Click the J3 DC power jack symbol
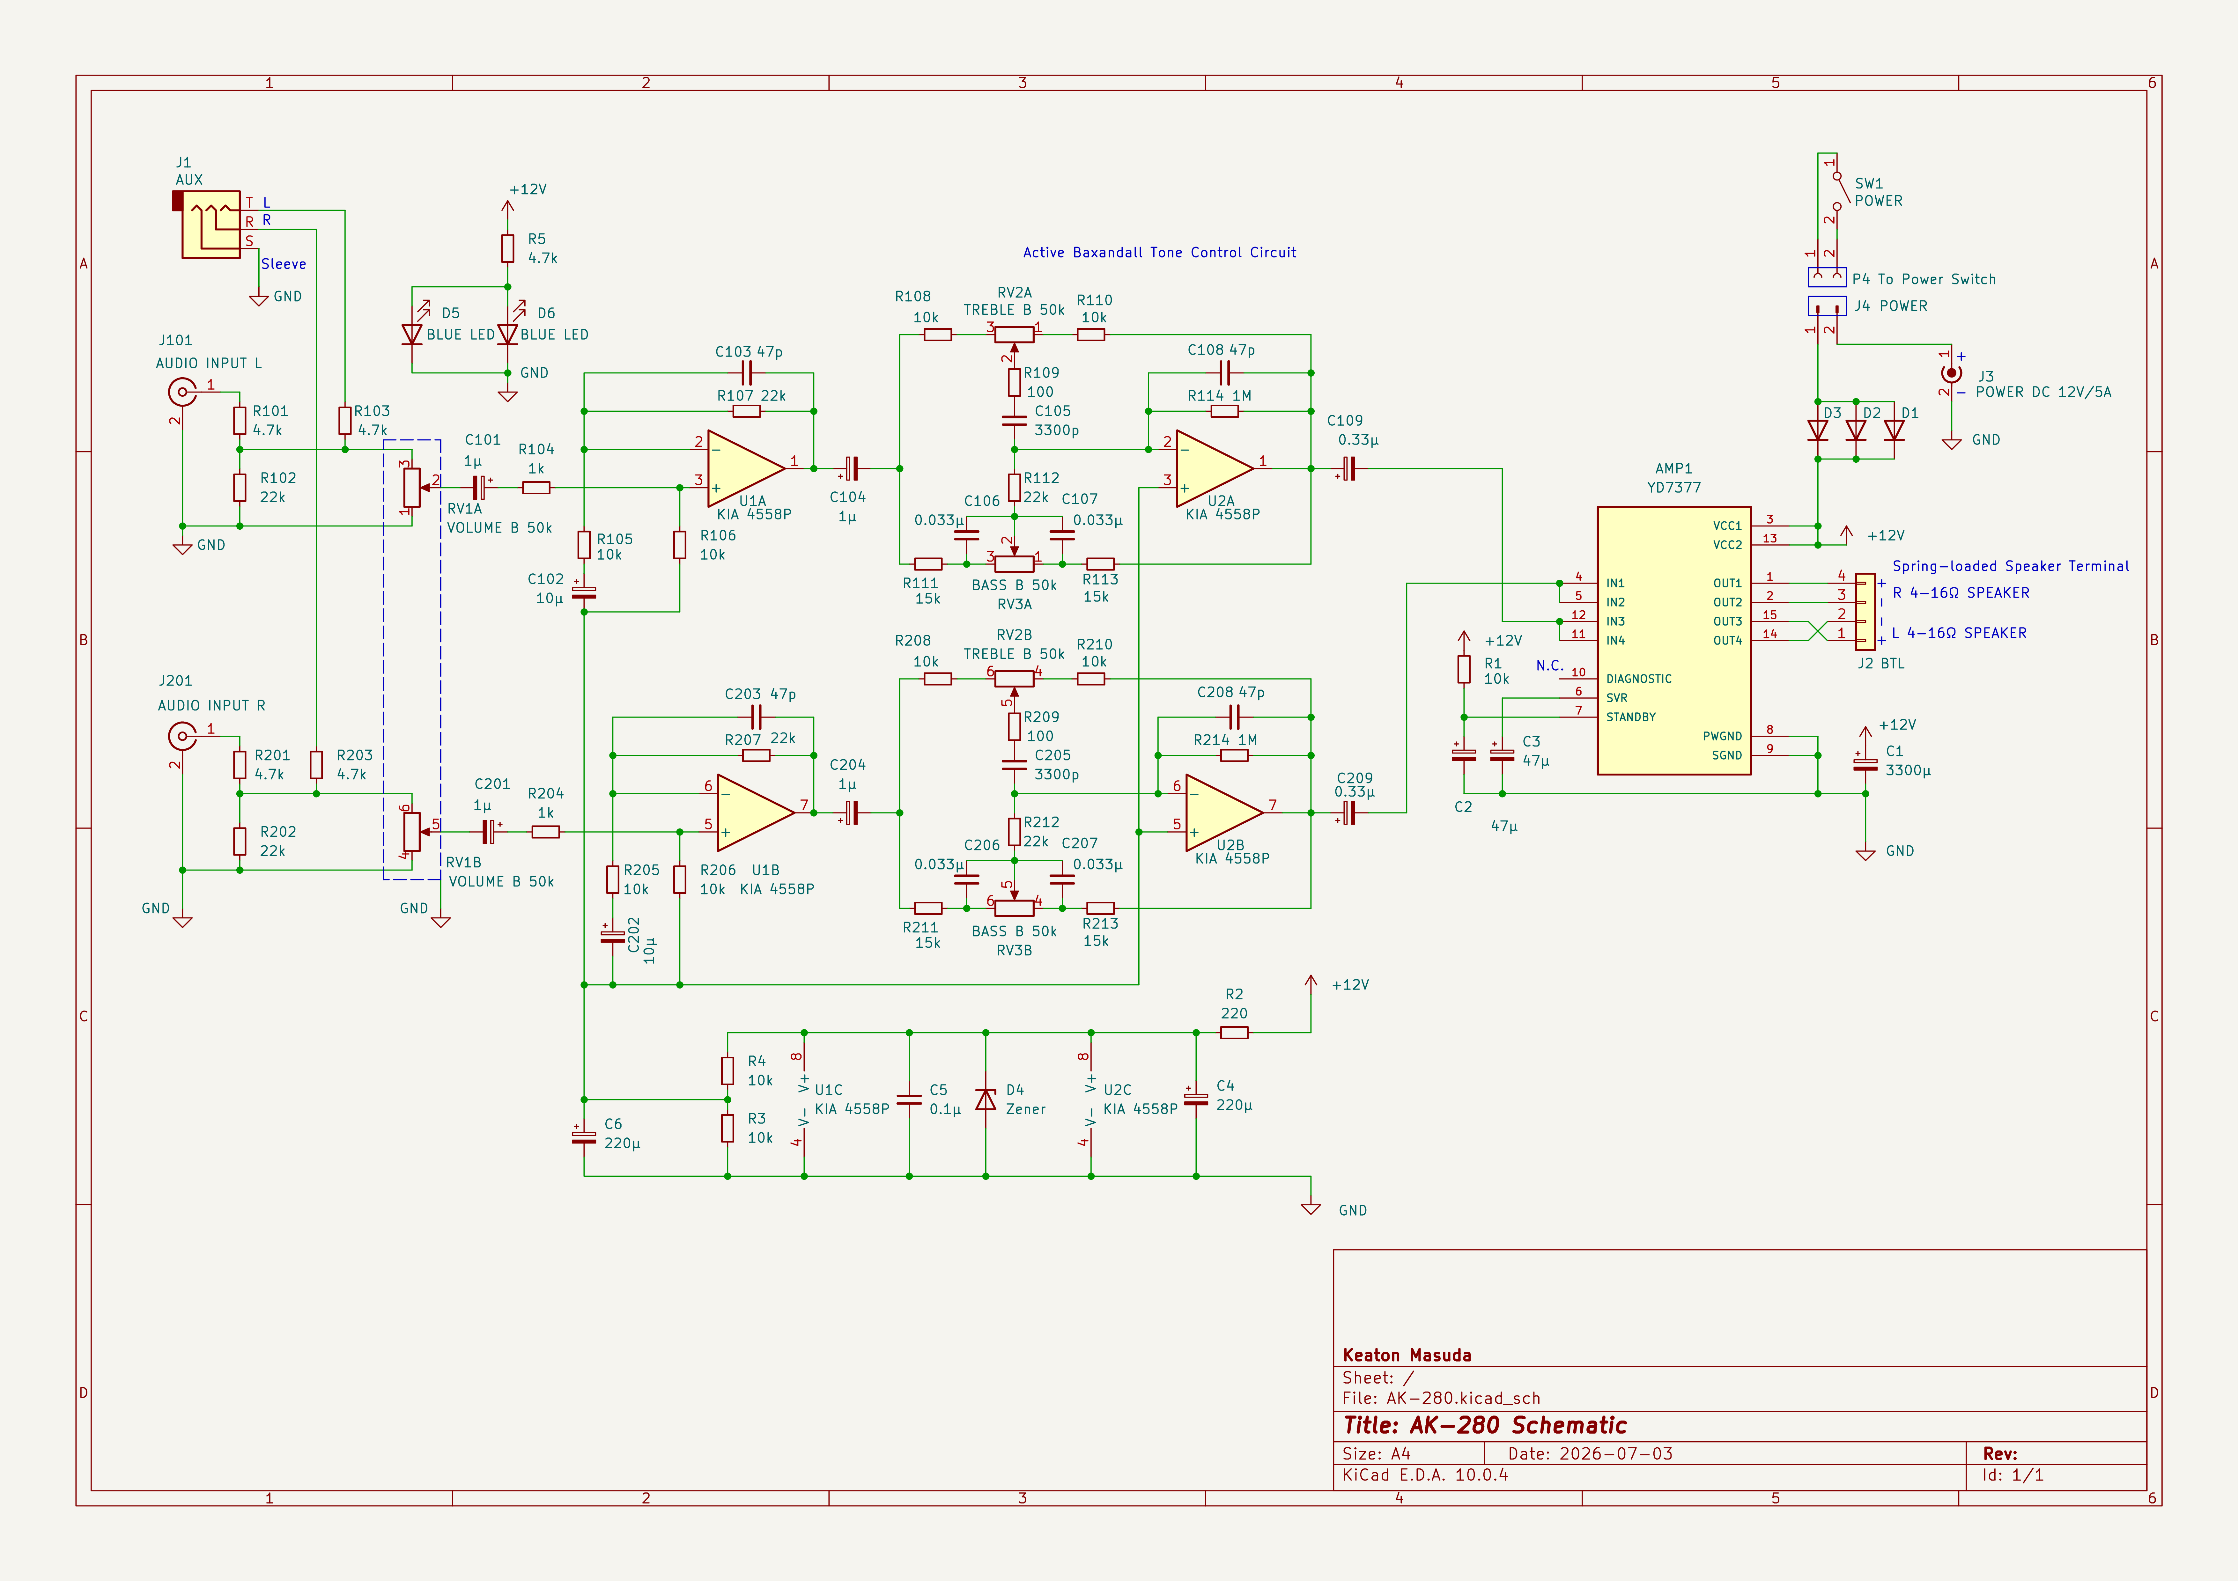The image size is (2238, 1581). 1951,373
